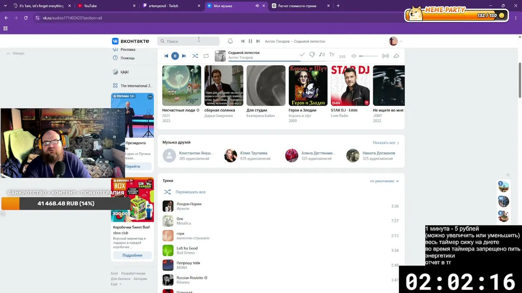
Task: Click the VK search field
Action: pyautogui.click(x=188, y=41)
